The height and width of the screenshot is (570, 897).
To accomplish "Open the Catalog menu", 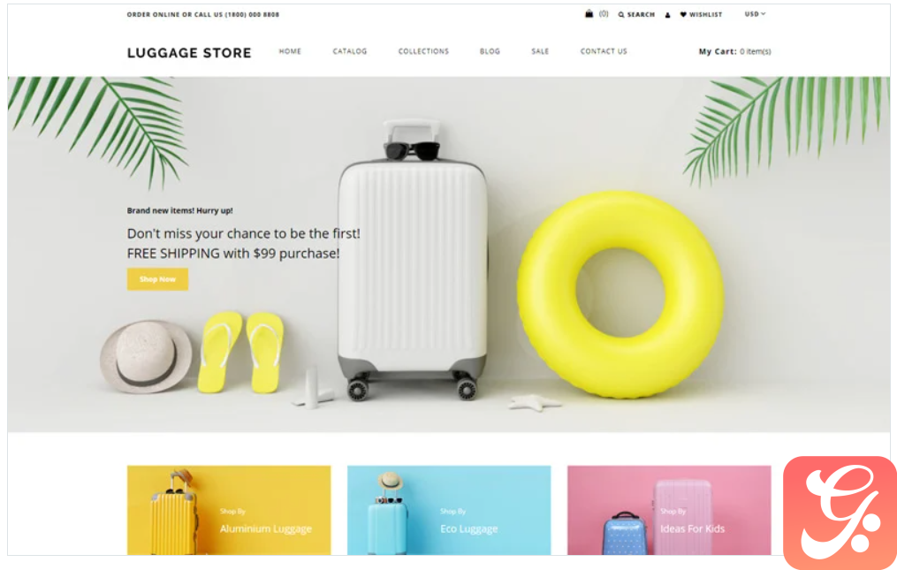I will [350, 51].
